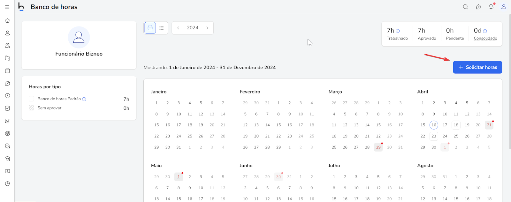This screenshot has width=511, height=202.
Task: Click the 7h Aprovado summary
Action: coord(427,34)
